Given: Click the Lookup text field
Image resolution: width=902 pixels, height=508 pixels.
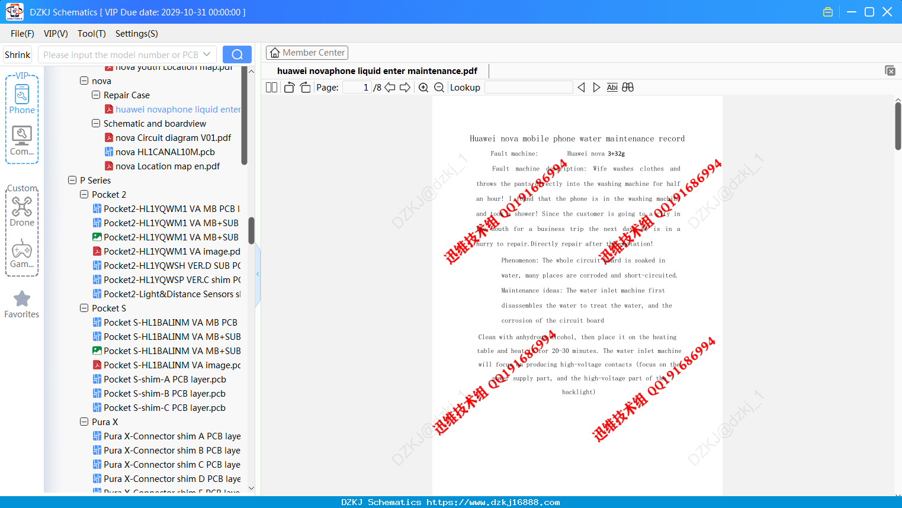Looking at the screenshot, I should (529, 88).
